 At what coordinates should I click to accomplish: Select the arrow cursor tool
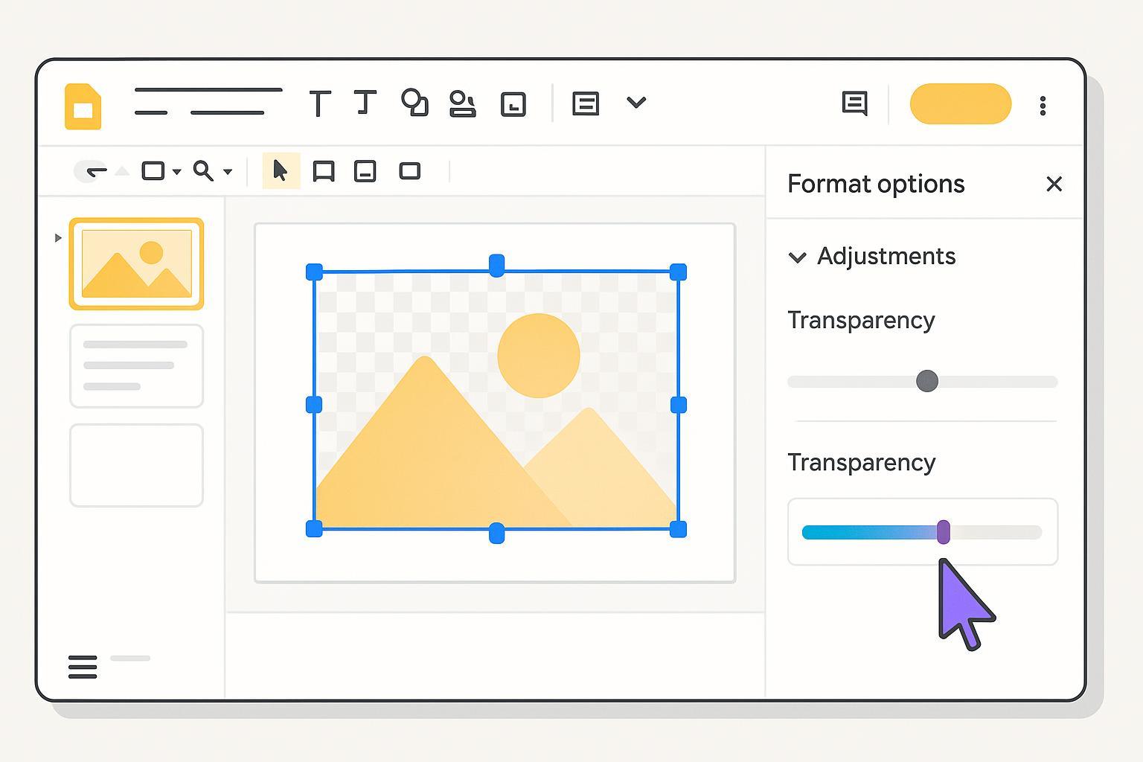click(x=281, y=170)
